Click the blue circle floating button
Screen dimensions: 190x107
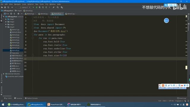click(x=166, y=21)
